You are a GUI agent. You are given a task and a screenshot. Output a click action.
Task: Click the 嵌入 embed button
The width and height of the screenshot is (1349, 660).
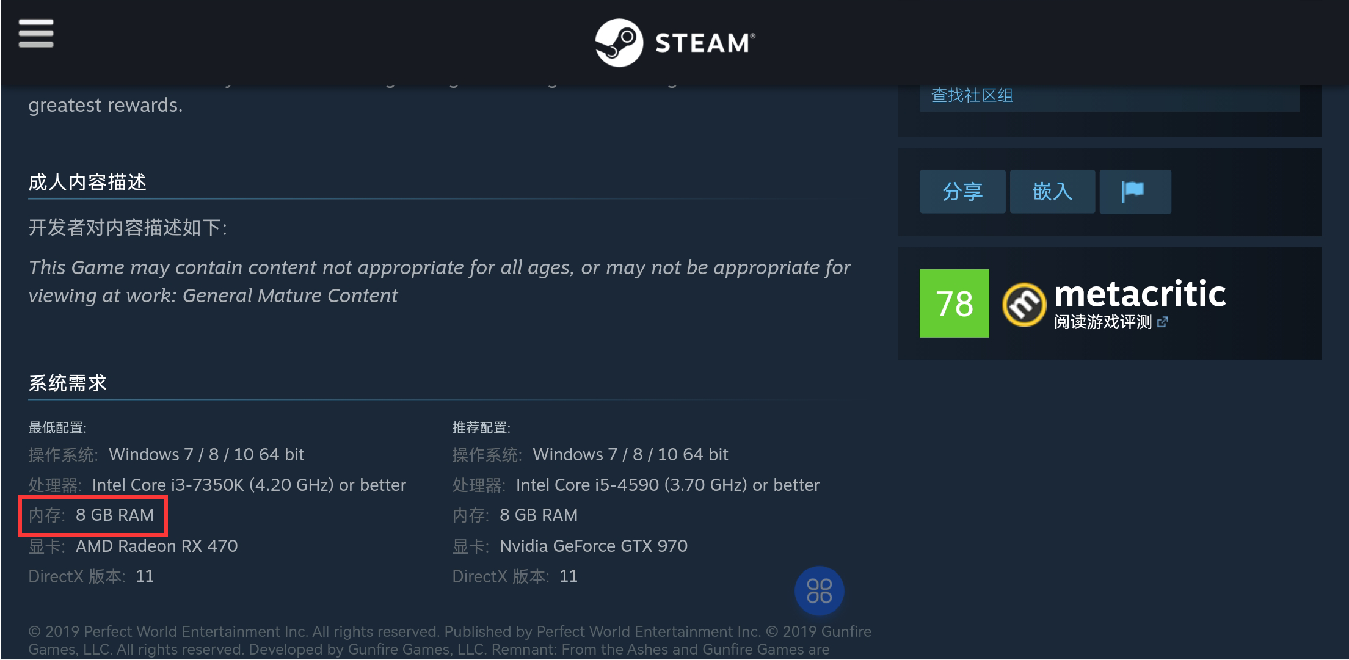click(1052, 191)
